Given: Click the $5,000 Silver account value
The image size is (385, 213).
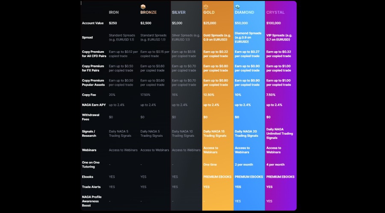Looking at the screenshot, I should tap(177, 23).
